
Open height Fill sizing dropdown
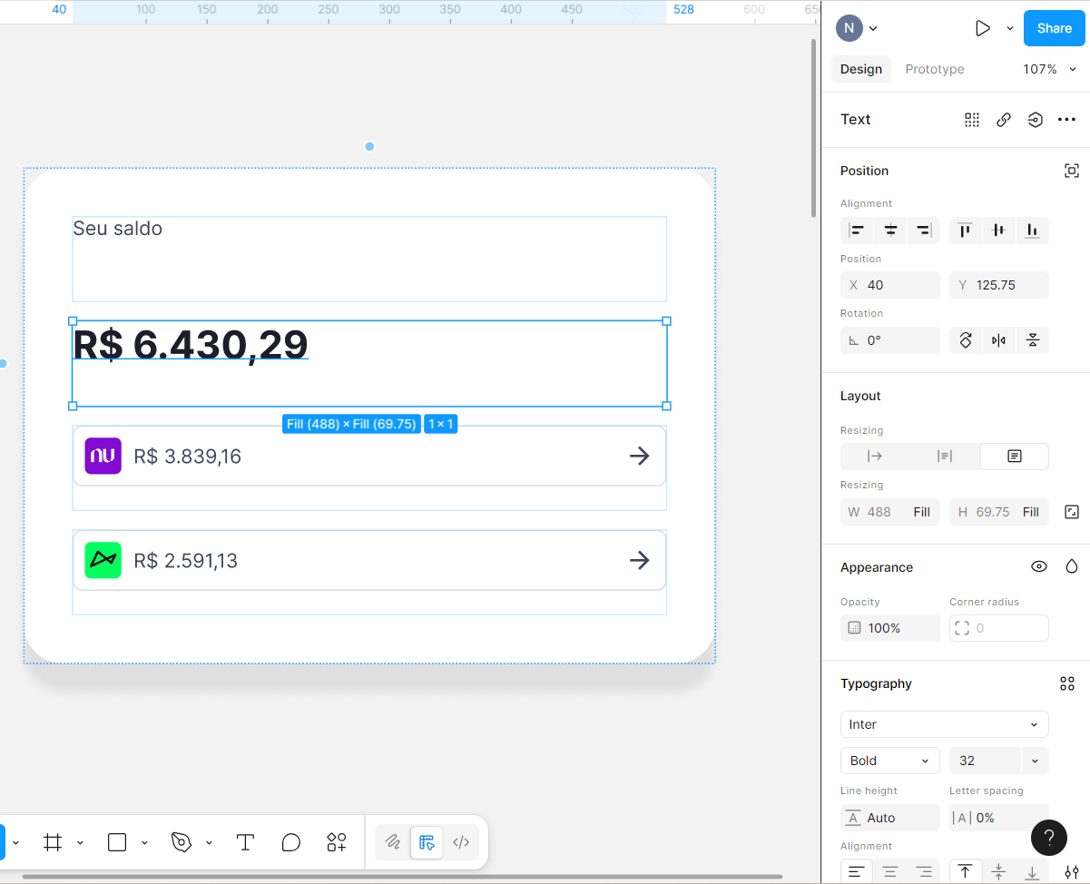(x=1031, y=512)
